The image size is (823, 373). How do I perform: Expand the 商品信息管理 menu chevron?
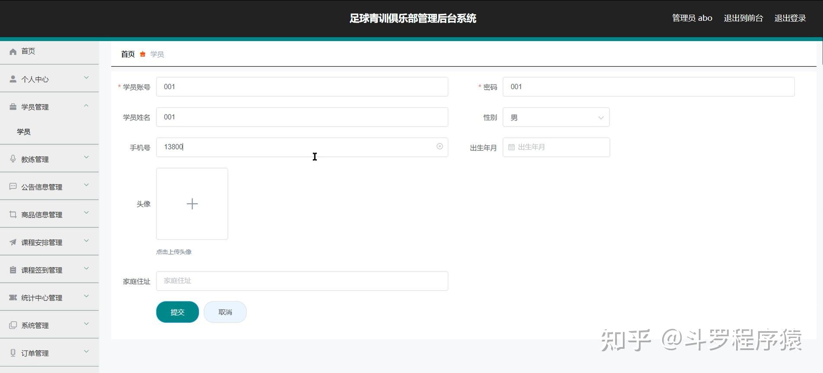coord(86,213)
